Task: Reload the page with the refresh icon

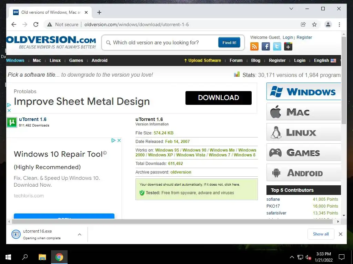Action: [36, 24]
